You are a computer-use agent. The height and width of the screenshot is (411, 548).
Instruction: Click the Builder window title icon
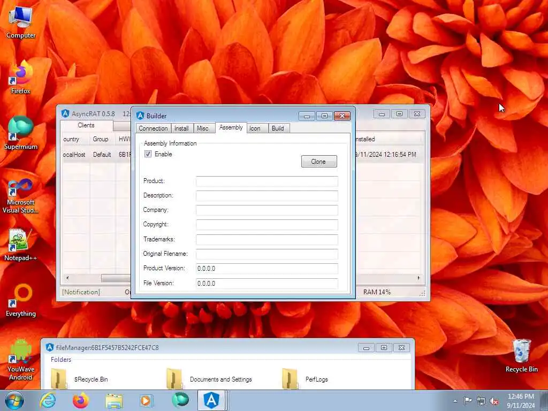pos(140,116)
